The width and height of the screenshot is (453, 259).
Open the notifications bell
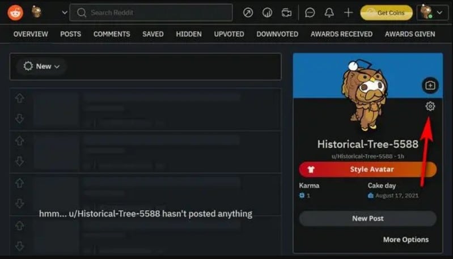[x=329, y=12]
